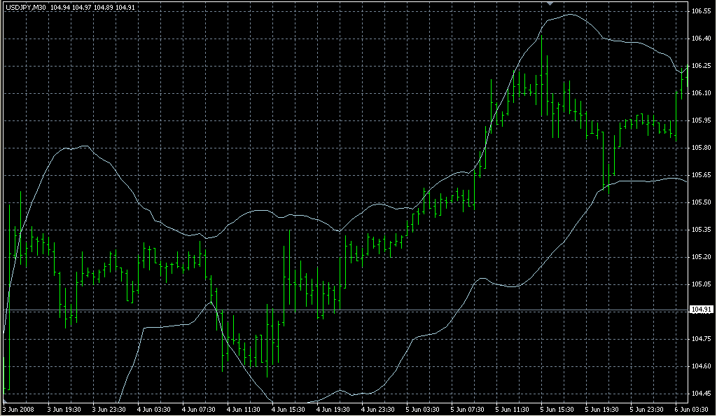The image size is (717, 416).
Task: Click the 105.05 price scale label
Action: pyautogui.click(x=702, y=284)
